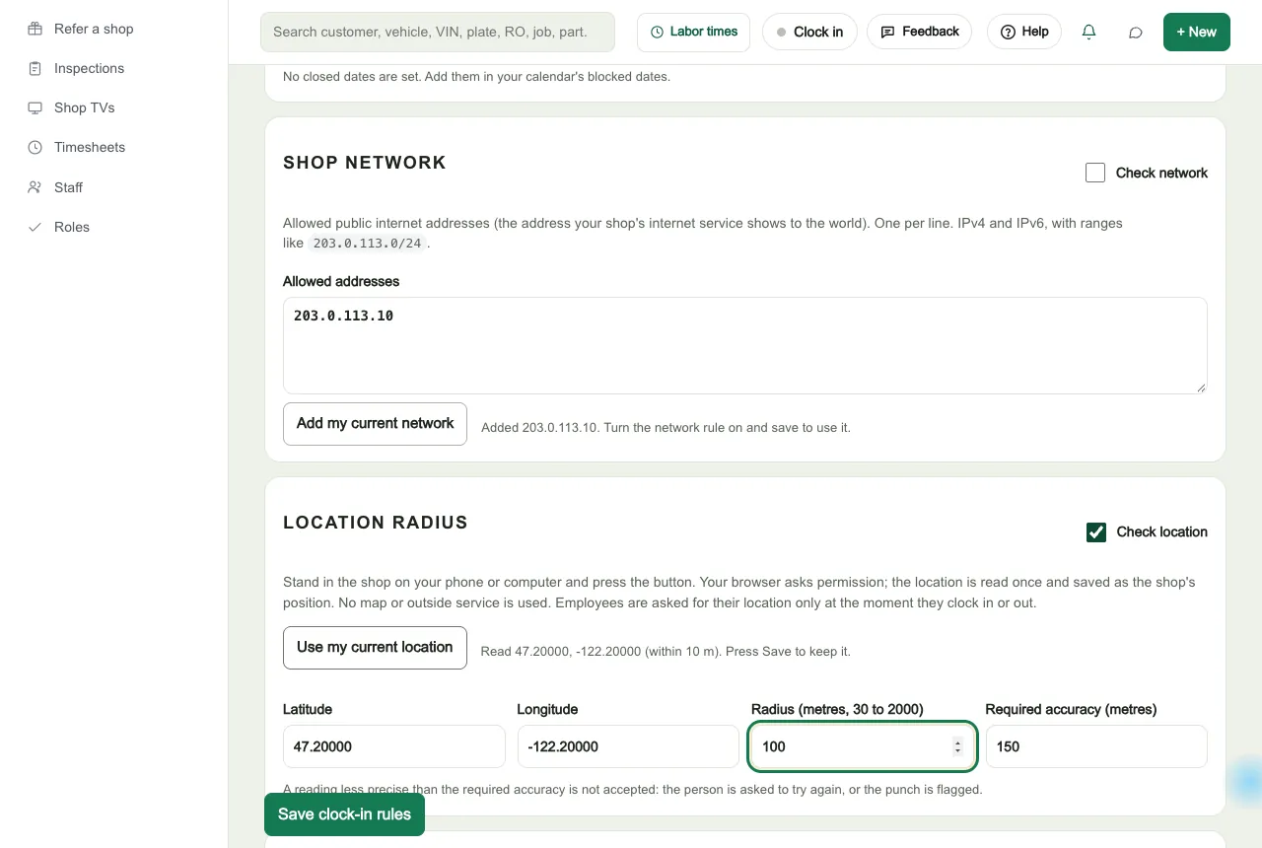Click the checkmark icon beside Roles
The image size is (1262, 848).
click(x=35, y=227)
